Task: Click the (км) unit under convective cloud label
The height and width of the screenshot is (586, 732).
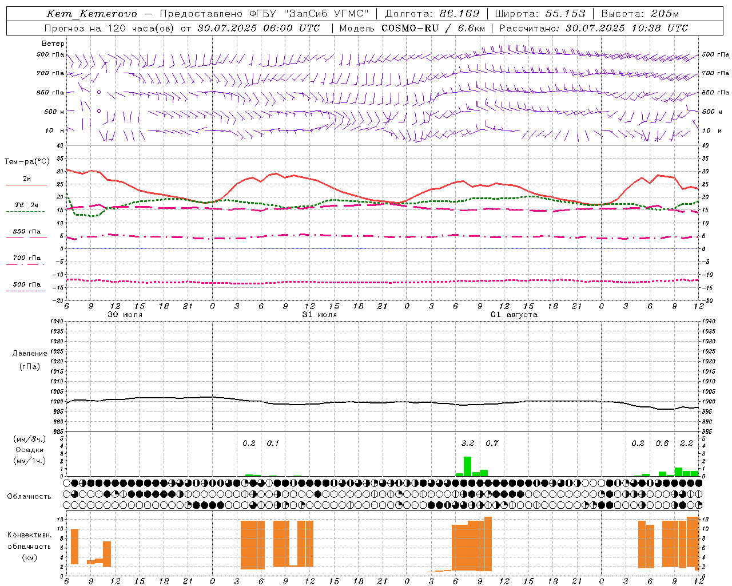Action: coord(29,557)
